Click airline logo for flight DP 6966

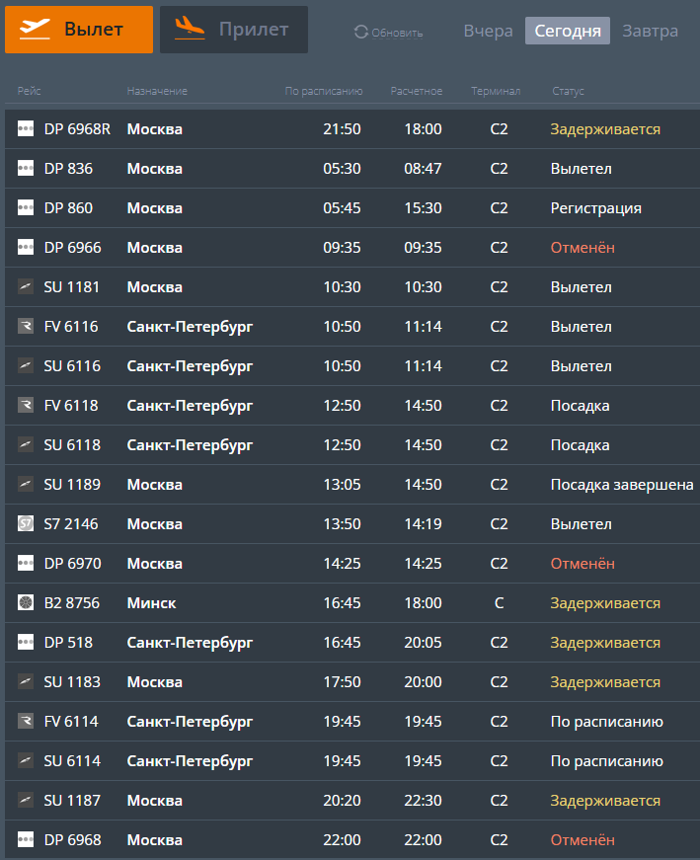26,248
